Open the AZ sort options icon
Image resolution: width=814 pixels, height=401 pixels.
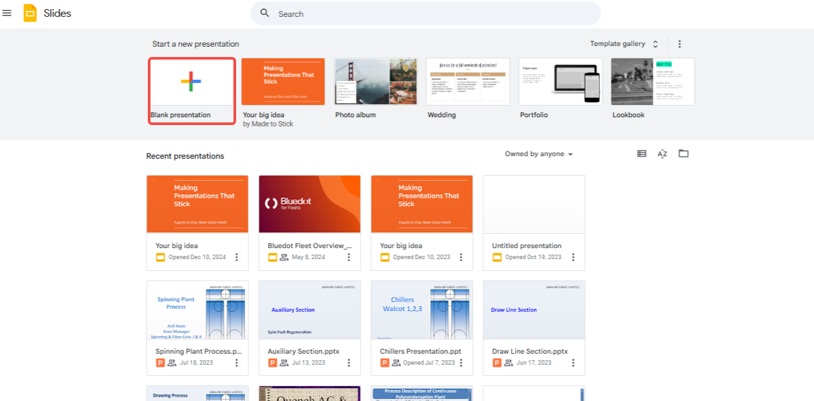pyautogui.click(x=662, y=154)
